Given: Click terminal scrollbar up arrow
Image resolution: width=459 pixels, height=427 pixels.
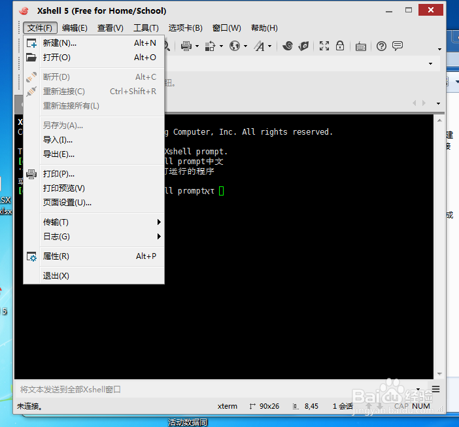Looking at the screenshot, I should coord(439,120).
